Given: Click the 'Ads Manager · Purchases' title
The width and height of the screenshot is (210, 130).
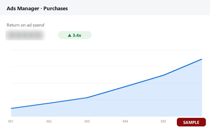Looking at the screenshot, I should coord(37,9).
